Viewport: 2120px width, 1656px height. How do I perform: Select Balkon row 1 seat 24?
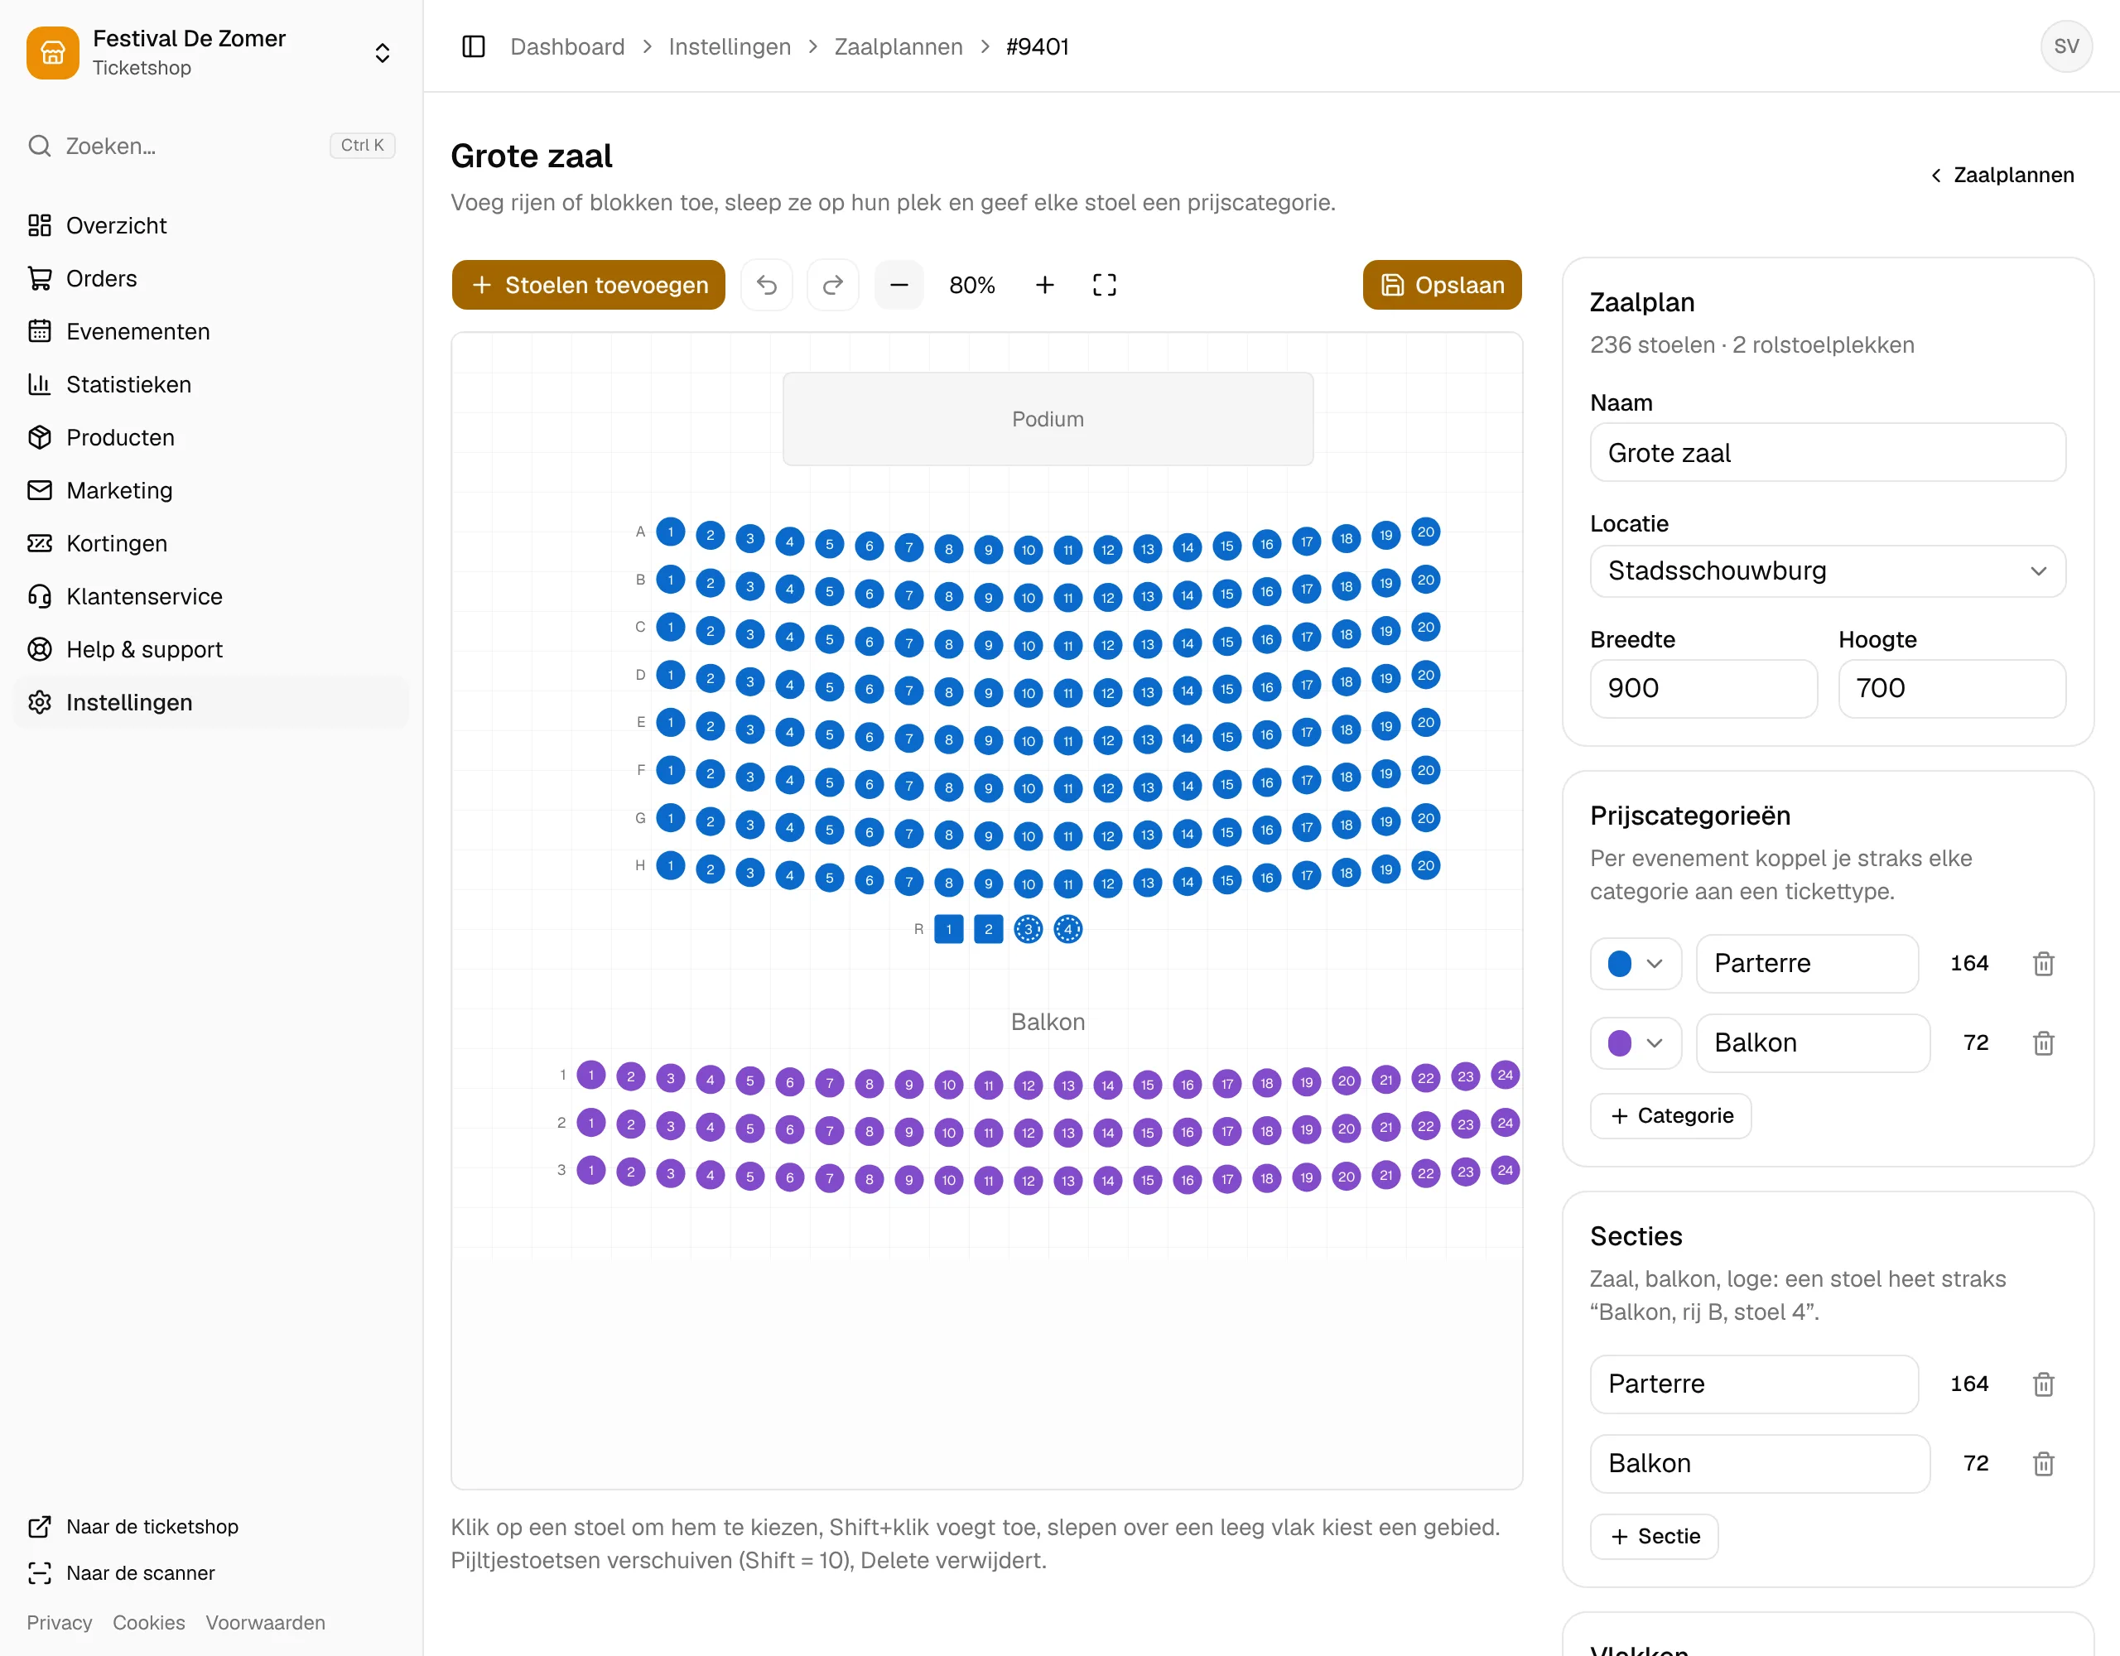[x=1505, y=1075]
